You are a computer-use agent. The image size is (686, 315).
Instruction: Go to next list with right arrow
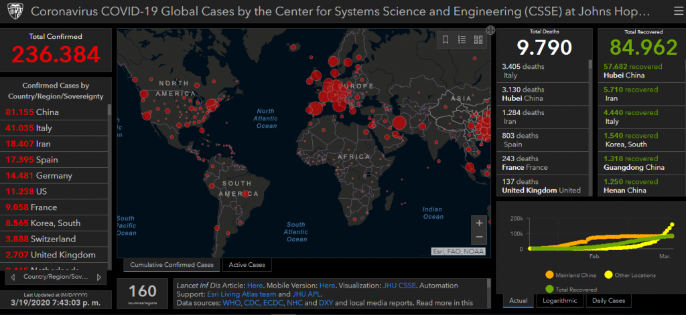point(99,277)
